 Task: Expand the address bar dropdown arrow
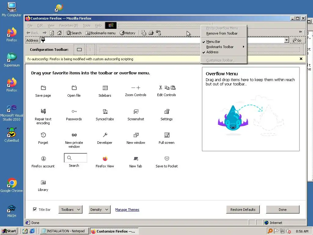tap(286, 40)
